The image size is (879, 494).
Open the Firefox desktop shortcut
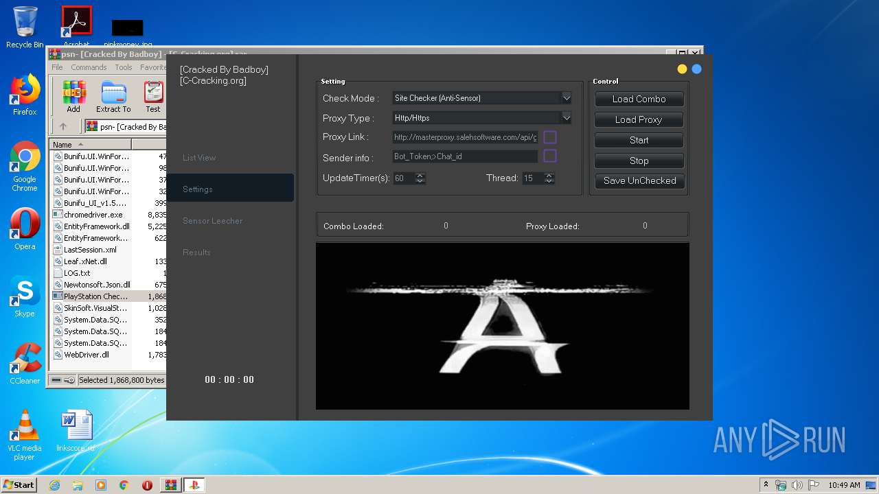[25, 95]
